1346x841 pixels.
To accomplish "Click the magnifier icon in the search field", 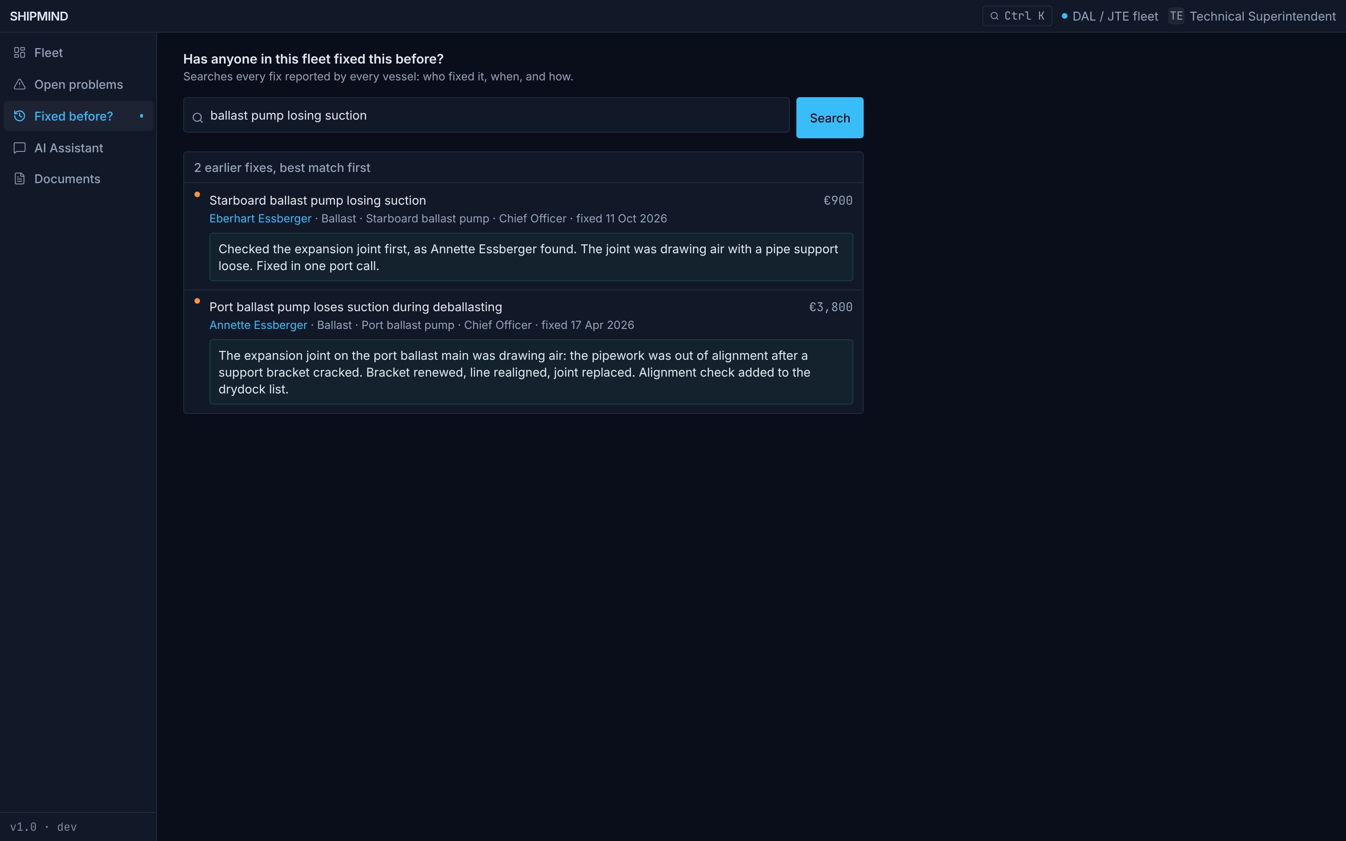I will [197, 117].
